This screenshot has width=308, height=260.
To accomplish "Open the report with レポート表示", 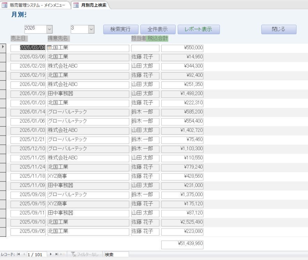I will pyautogui.click(x=199, y=30).
